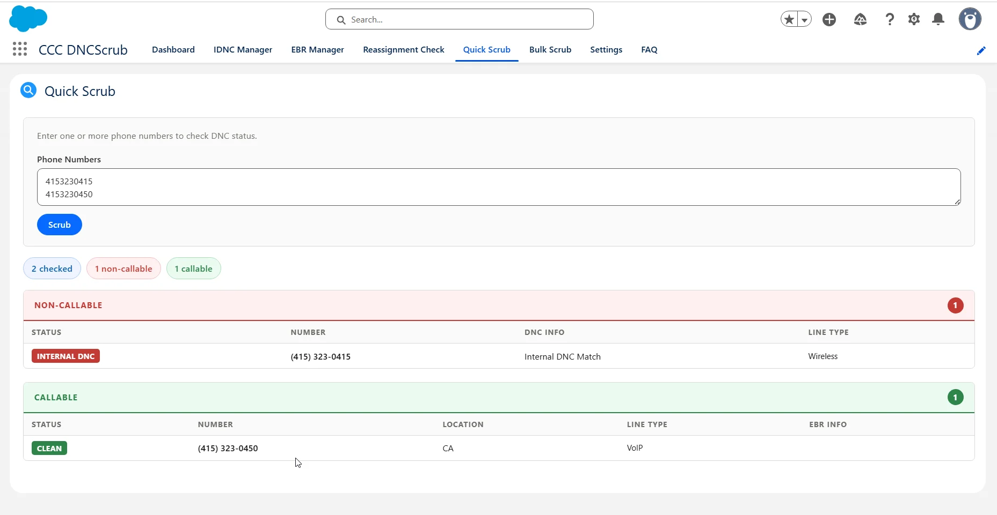Image resolution: width=997 pixels, height=515 pixels.
Task: Click 'Internal DNC Match' cell
Action: tap(563, 357)
